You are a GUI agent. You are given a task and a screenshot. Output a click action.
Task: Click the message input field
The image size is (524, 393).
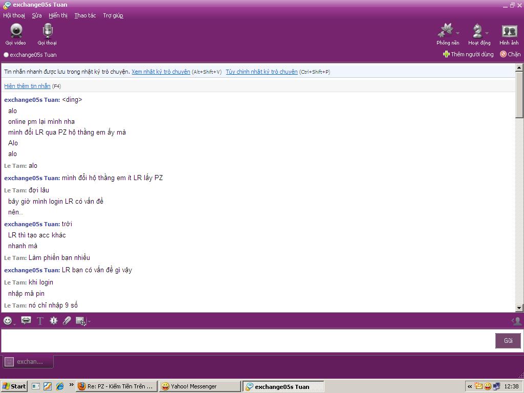tap(247, 340)
